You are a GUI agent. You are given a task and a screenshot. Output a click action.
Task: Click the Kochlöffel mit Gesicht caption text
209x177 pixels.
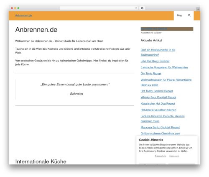pyautogui.click(x=151, y=33)
